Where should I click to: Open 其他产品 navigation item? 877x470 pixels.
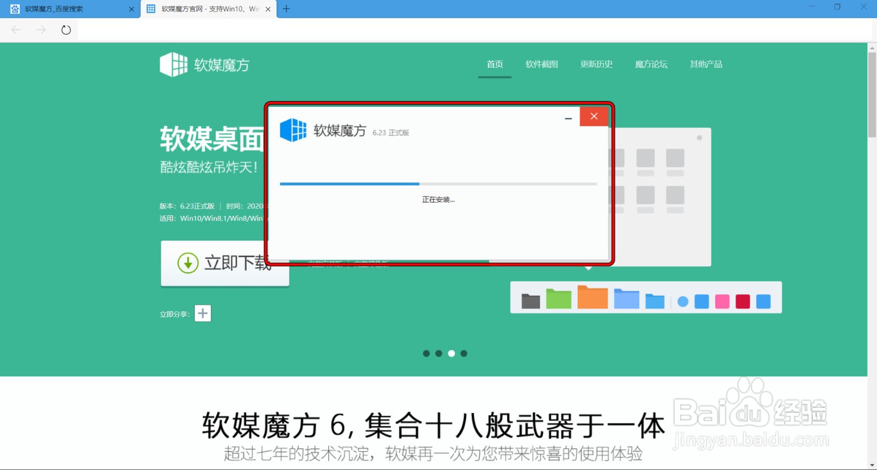click(x=706, y=64)
